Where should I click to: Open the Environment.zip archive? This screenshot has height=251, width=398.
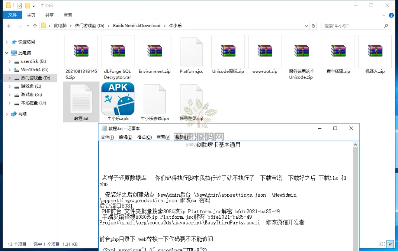pyautogui.click(x=154, y=51)
